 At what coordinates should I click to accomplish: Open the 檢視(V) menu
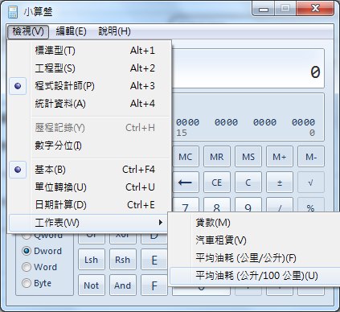pos(28,31)
